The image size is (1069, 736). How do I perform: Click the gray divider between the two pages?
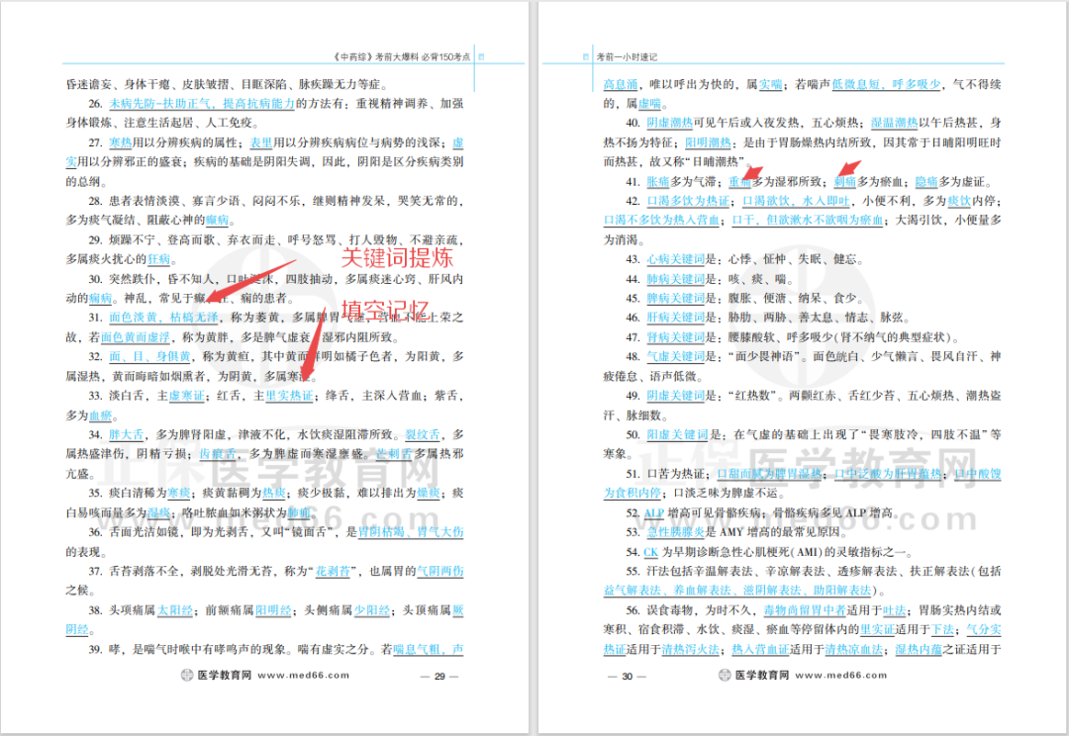tap(535, 366)
